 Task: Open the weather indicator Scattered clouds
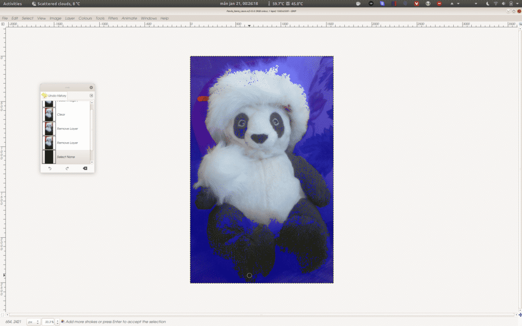(55, 4)
